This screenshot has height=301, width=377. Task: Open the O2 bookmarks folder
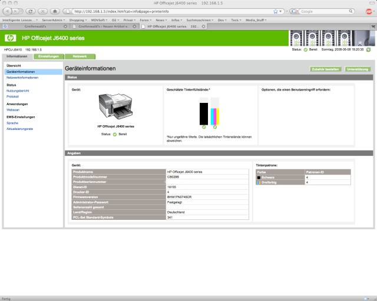[x=115, y=20]
